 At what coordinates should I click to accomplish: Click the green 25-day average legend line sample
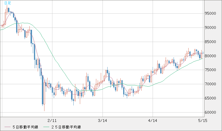pos(46,127)
